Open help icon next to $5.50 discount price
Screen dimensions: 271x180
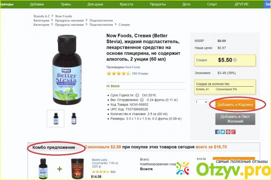click(x=235, y=60)
